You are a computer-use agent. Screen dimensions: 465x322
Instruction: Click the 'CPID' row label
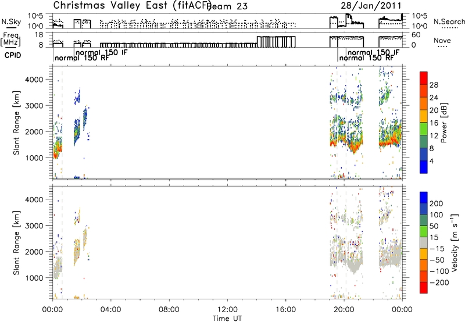[x=13, y=55]
